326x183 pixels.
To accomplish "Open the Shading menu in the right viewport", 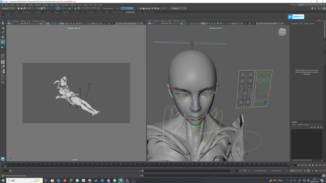I will [x=156, y=21].
